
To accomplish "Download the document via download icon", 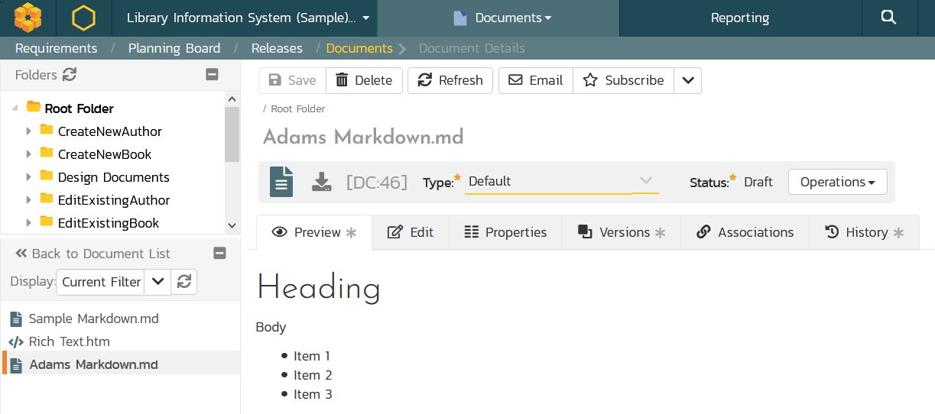I will [x=322, y=182].
